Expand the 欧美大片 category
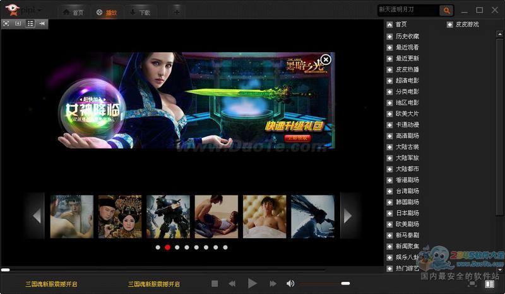This screenshot has height=294, width=505. 389,114
